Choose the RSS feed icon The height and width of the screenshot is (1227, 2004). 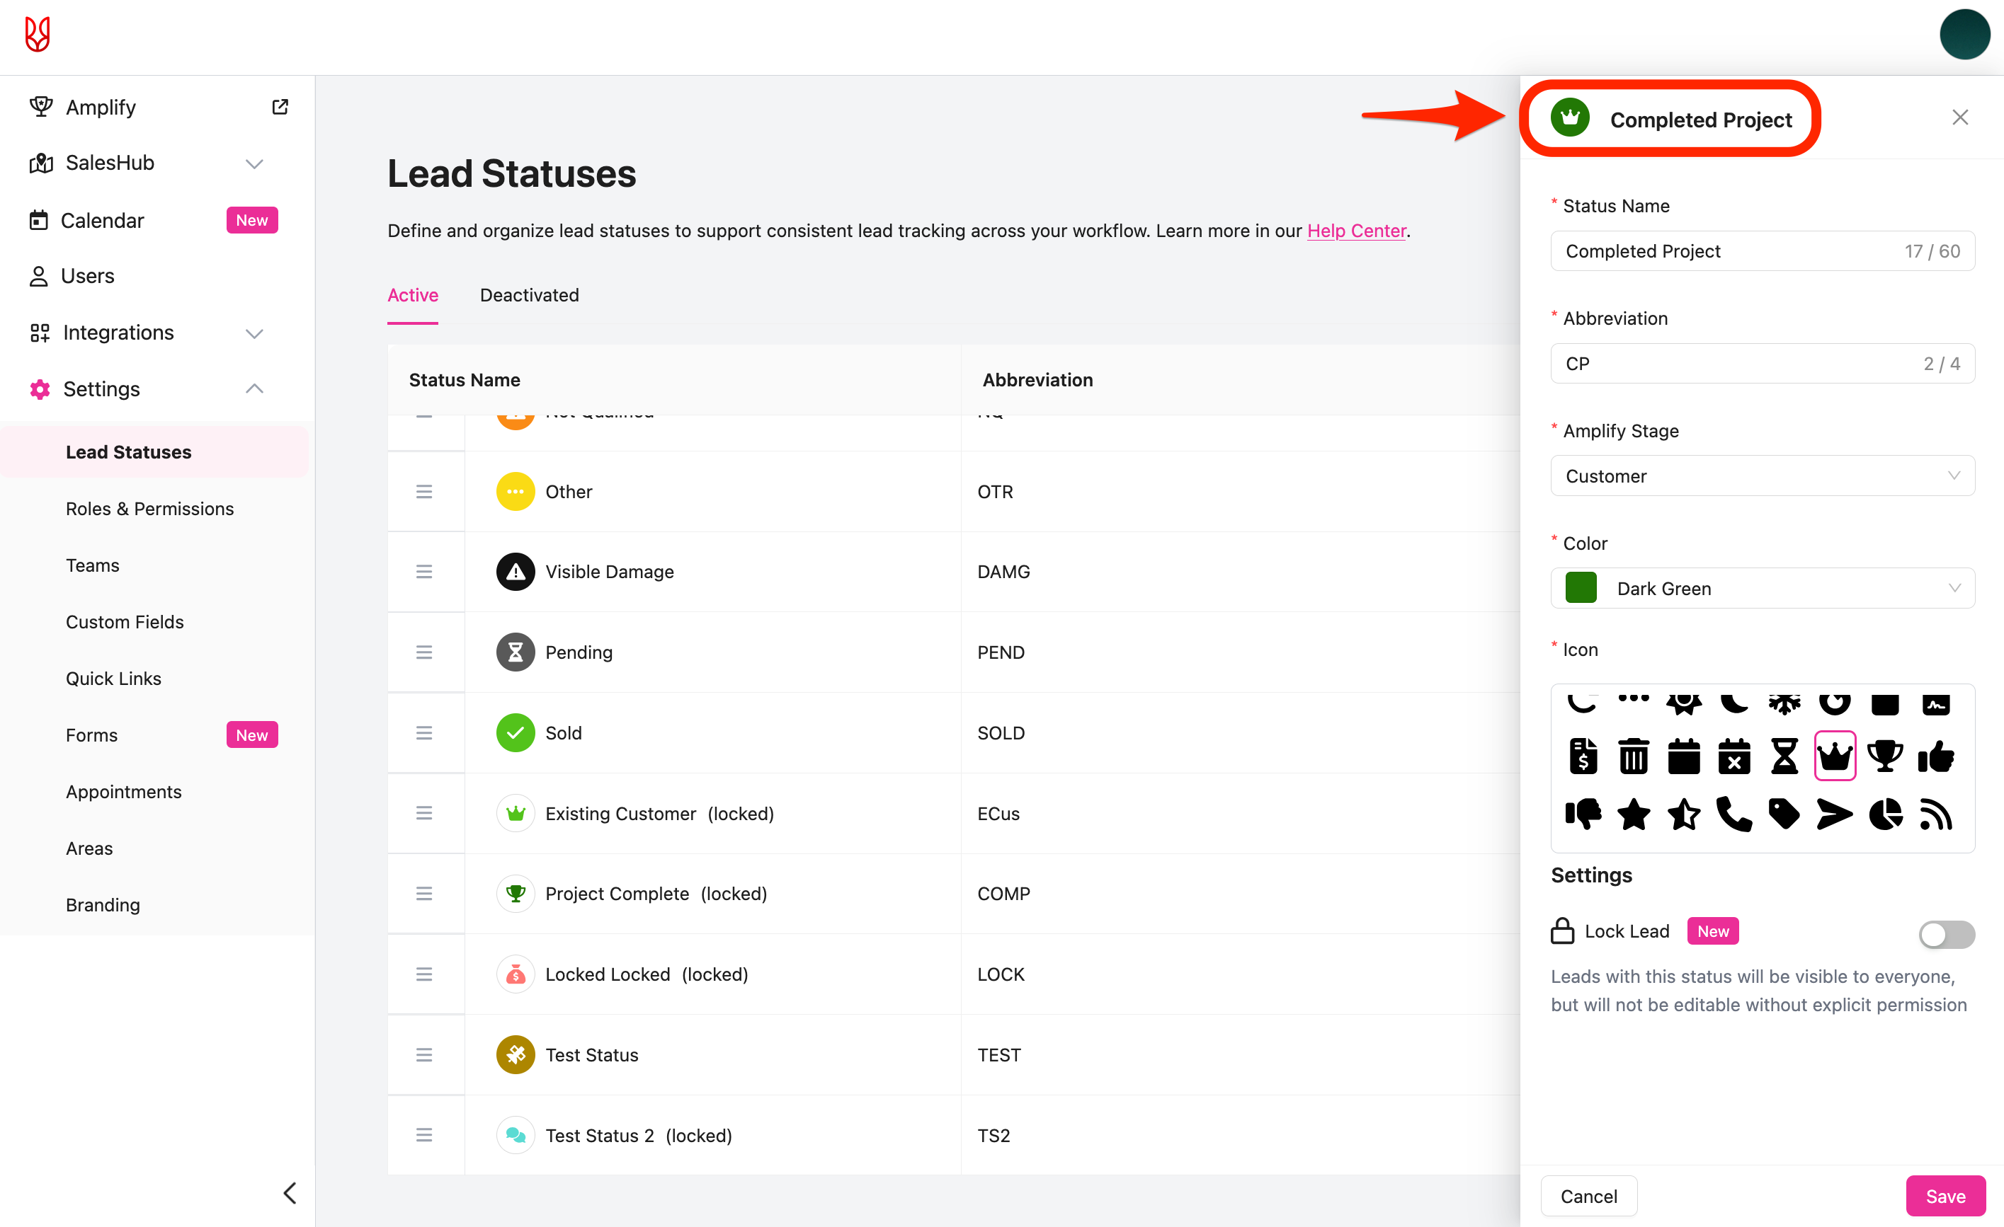(1936, 814)
